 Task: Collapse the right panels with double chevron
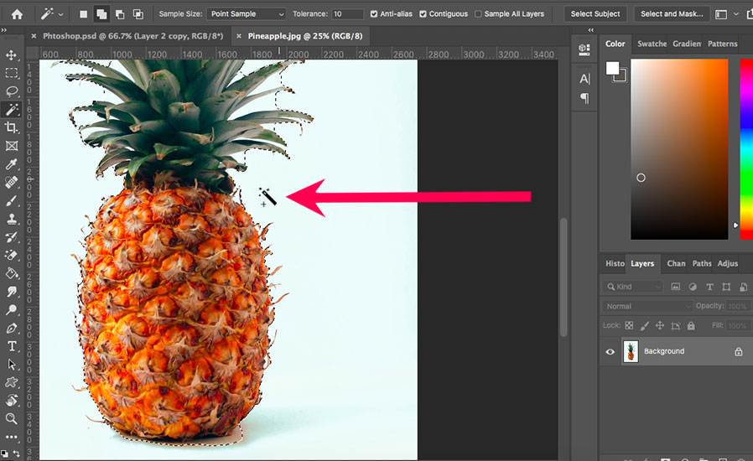(x=591, y=30)
